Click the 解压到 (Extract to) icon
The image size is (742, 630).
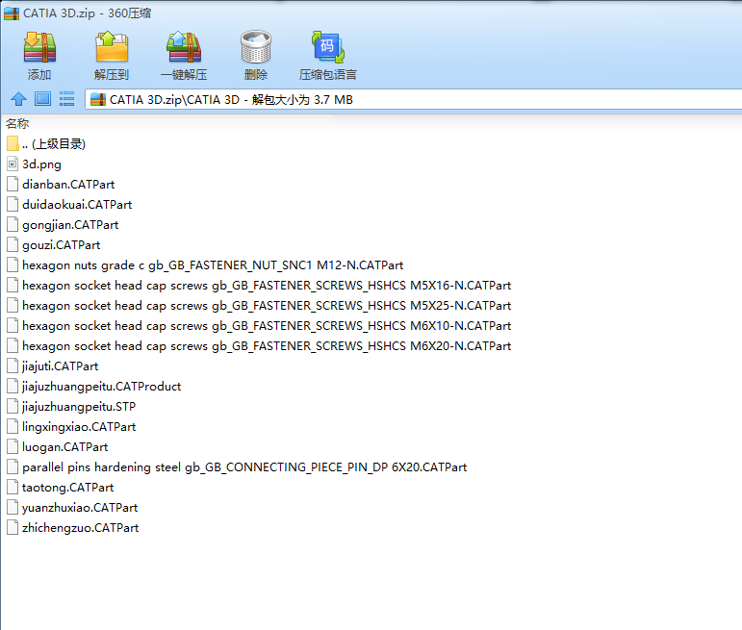[112, 47]
